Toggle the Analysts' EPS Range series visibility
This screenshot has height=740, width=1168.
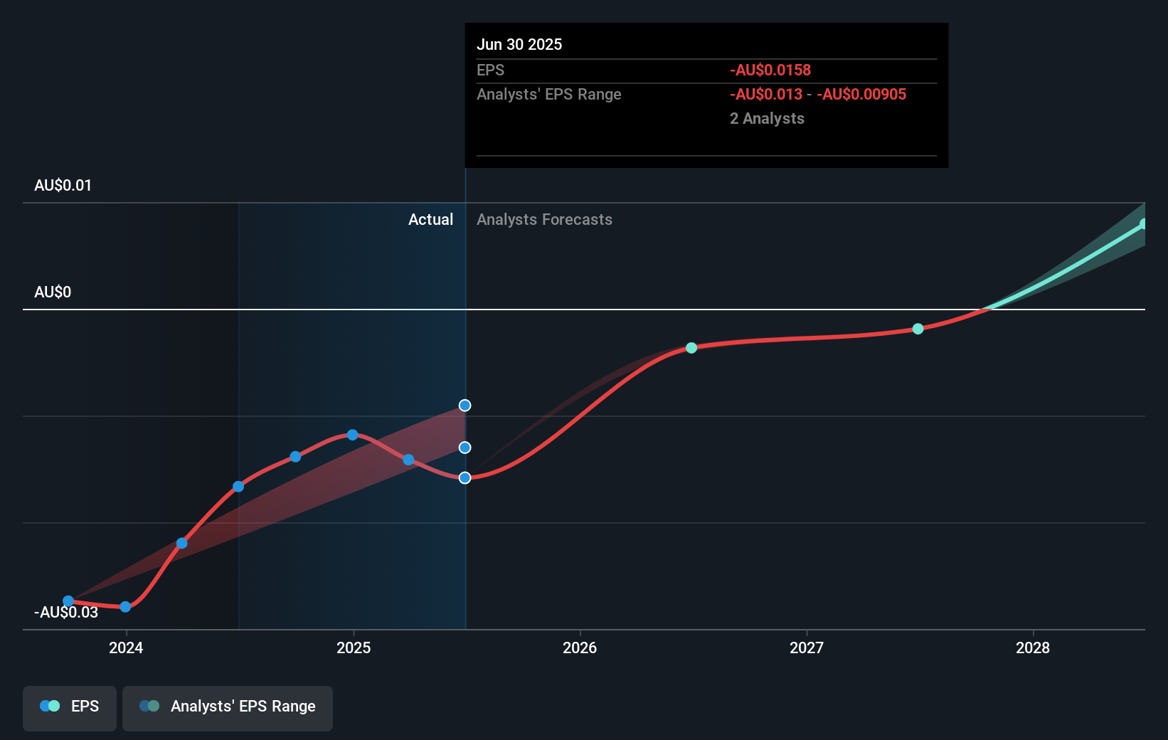[x=227, y=707]
